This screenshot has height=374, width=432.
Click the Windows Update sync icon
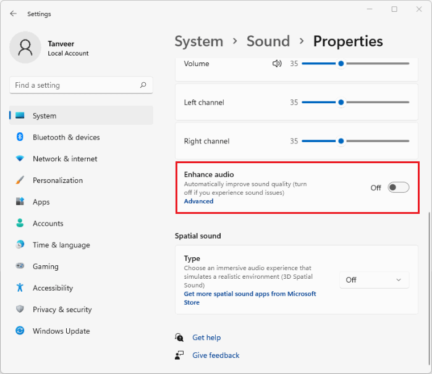(20, 331)
